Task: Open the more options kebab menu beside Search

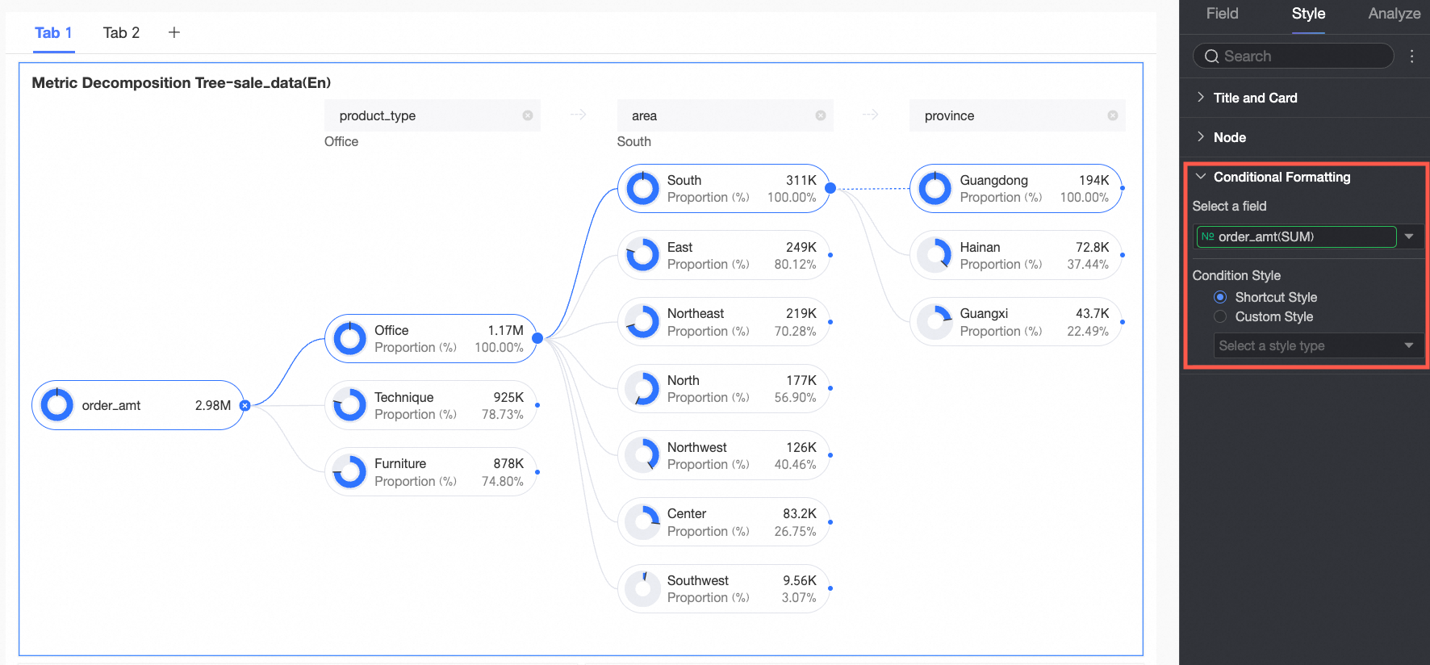Action: [x=1411, y=56]
